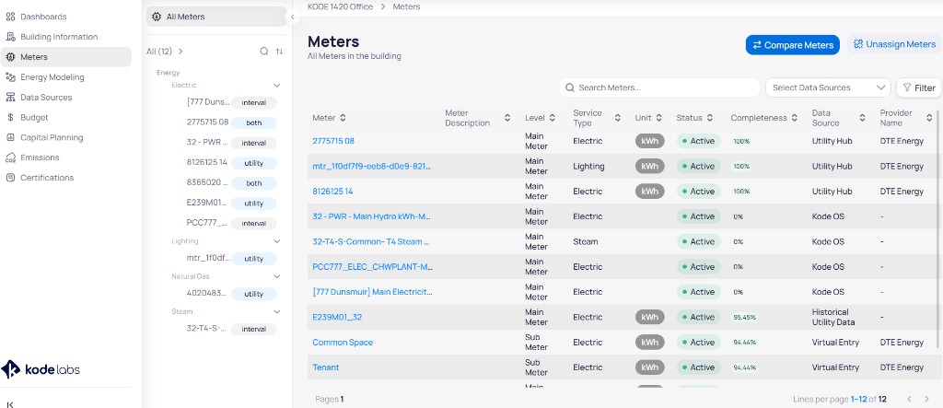Viewport: 943px width, 408px height.
Task: Select mtr_1f0df lighting tree meter
Action: [x=208, y=258]
